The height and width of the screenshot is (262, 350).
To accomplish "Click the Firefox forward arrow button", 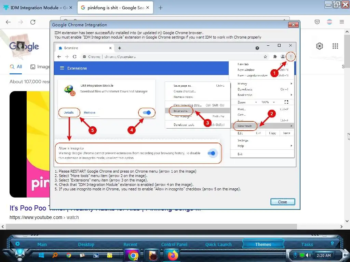I will [21, 22].
